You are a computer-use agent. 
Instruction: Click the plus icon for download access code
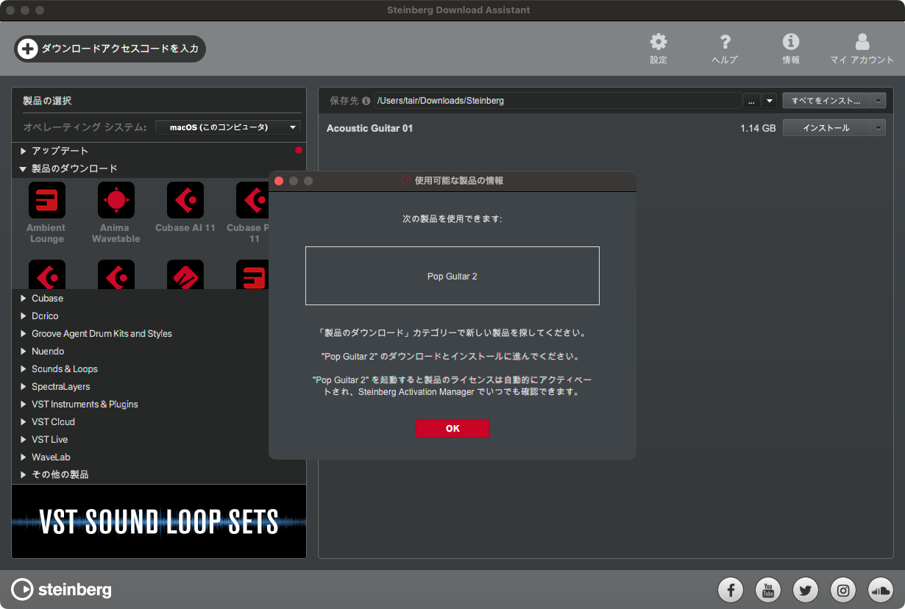27,49
